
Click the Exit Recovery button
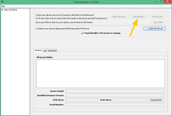(139, 17)
